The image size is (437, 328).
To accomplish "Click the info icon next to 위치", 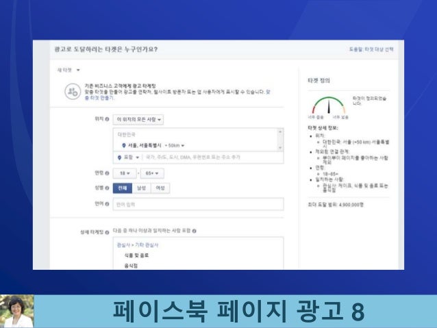I will (x=107, y=119).
